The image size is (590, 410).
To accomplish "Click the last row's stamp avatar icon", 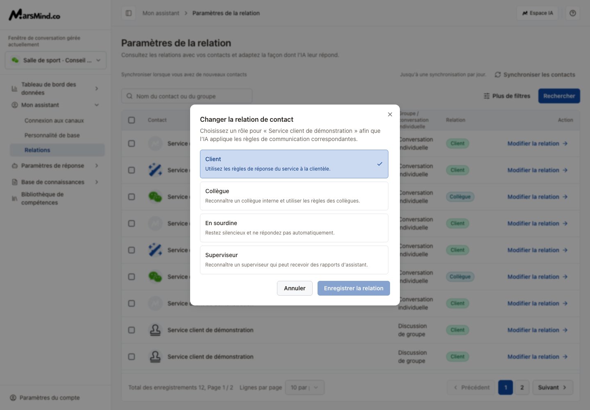I will pyautogui.click(x=155, y=357).
